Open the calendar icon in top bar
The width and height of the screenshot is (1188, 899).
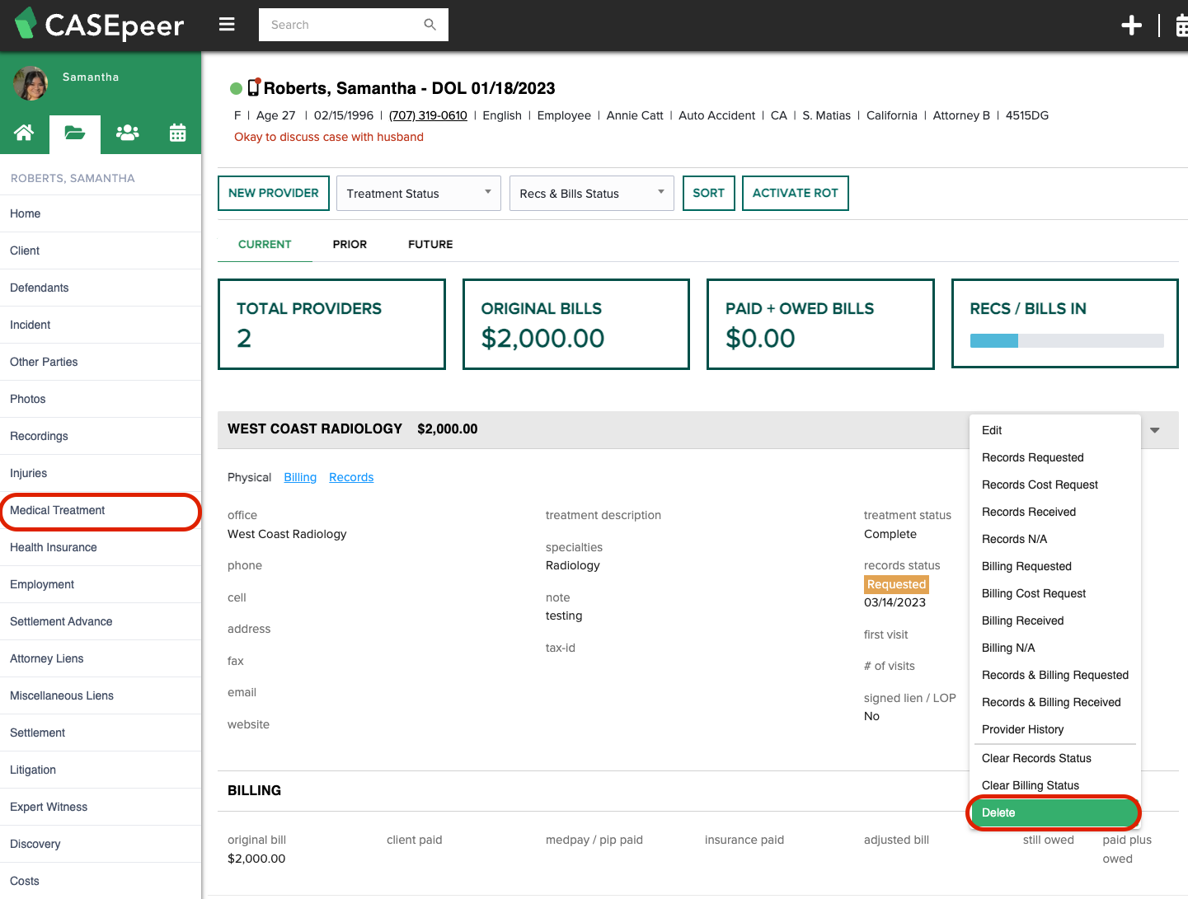(1181, 26)
